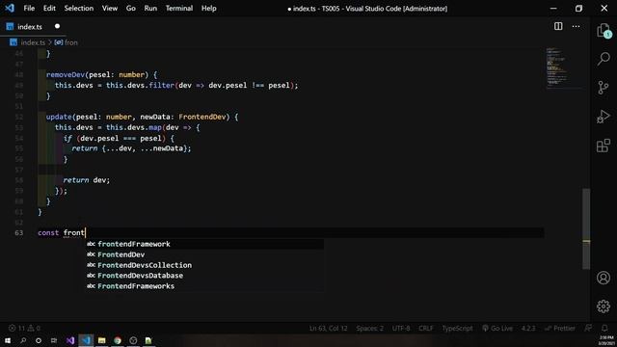
Task: Click the VS Code logo in the title bar
Action: pyautogui.click(x=10, y=8)
